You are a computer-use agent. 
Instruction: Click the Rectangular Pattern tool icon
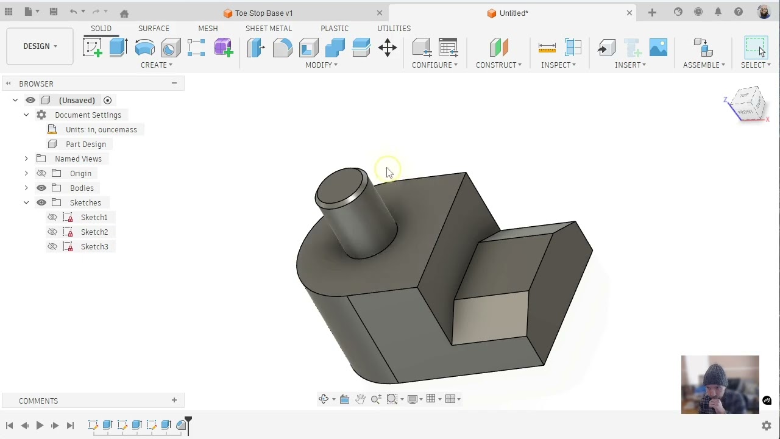tap(196, 48)
